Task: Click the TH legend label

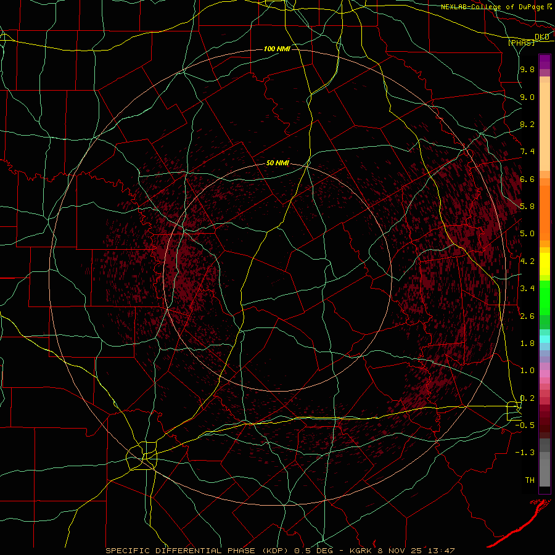Action: [x=530, y=480]
